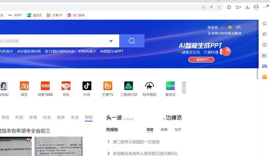Open the user profile avatar

(256, 7)
